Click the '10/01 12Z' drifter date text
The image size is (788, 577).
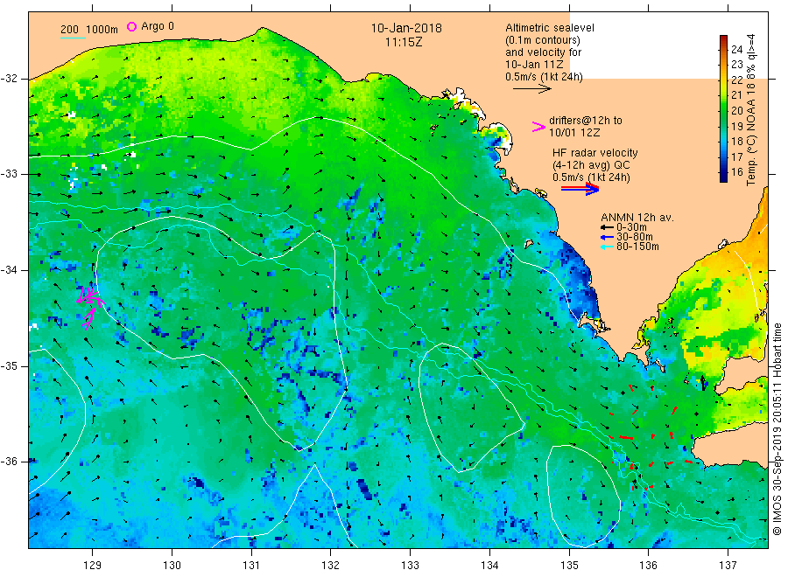[x=573, y=133]
